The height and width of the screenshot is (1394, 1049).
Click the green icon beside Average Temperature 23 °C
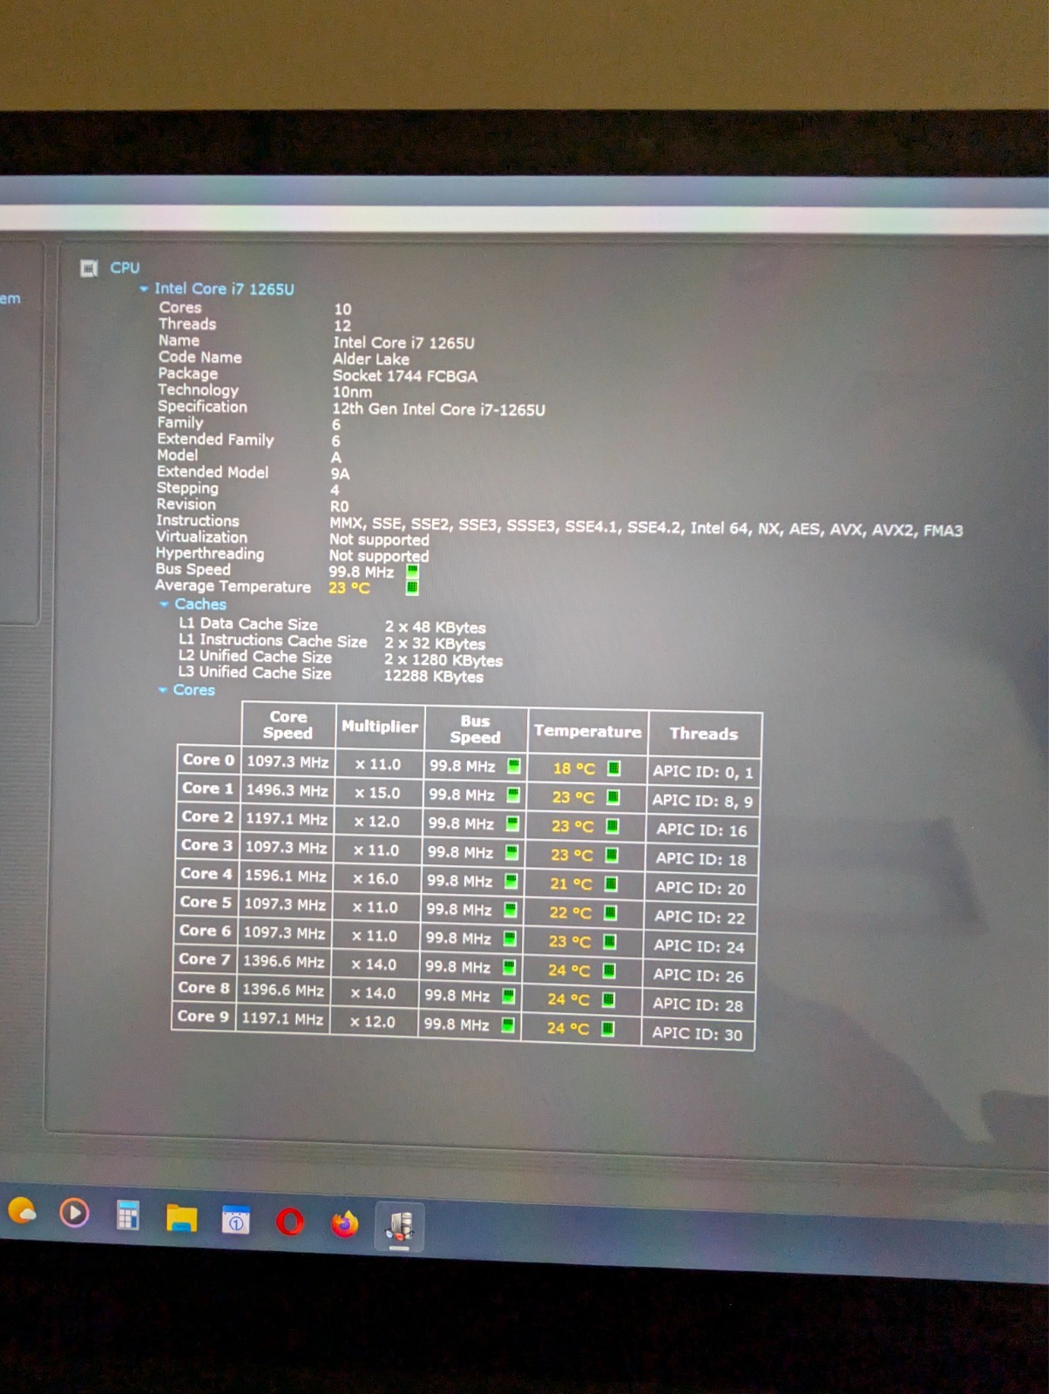coord(412,587)
